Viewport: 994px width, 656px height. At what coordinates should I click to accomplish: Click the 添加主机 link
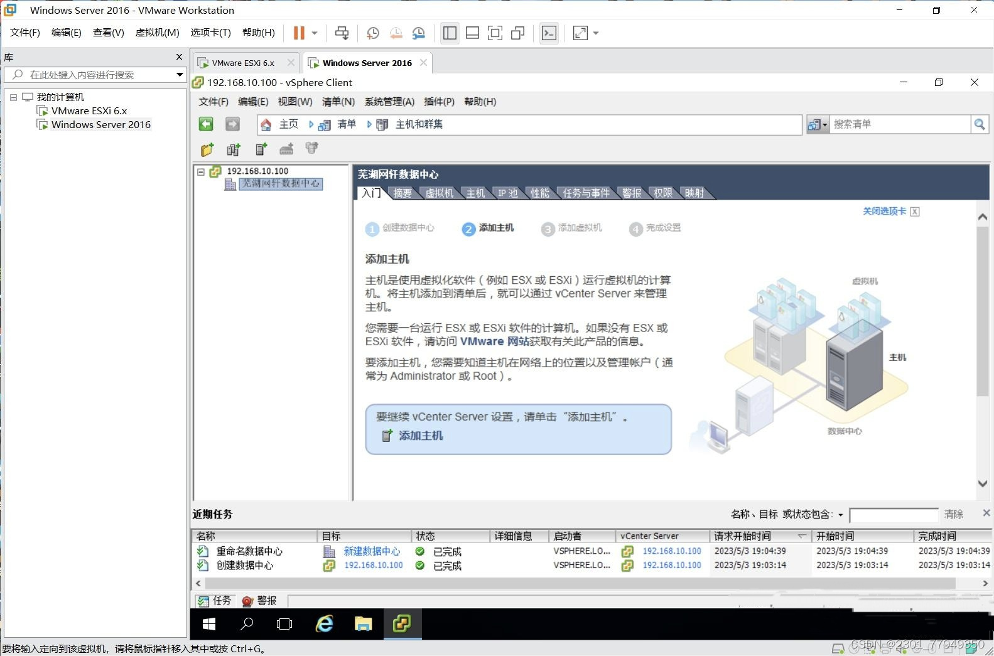421,436
